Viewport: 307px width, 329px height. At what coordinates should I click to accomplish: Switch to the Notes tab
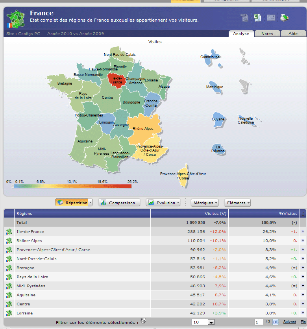point(267,34)
